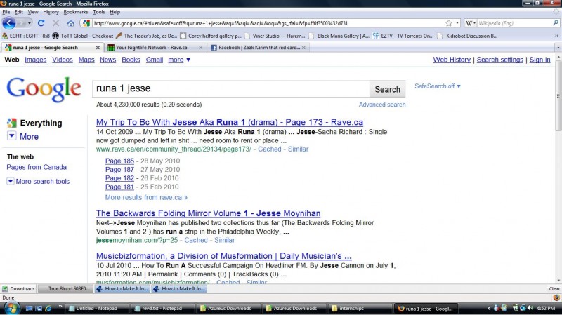Select Pages from Canada filter
This screenshot has height=315, width=562.
point(37,167)
